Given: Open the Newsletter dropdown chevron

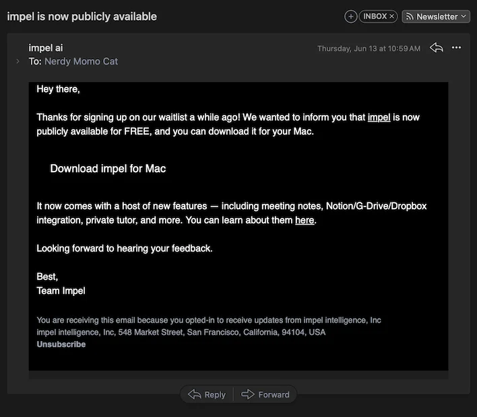Looking at the screenshot, I should click(x=464, y=17).
